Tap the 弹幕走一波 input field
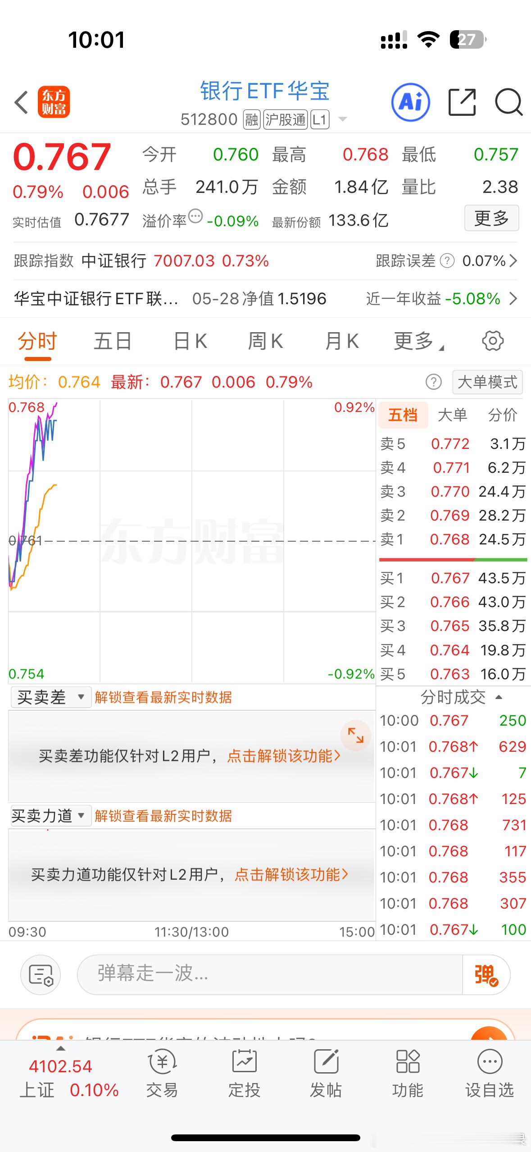 coord(270,975)
